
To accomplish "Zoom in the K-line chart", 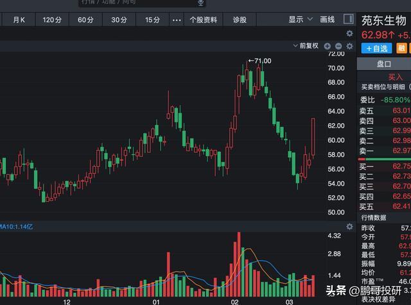I will coord(328,46).
